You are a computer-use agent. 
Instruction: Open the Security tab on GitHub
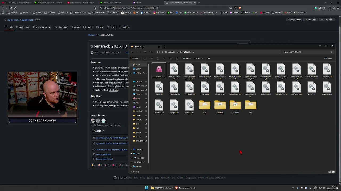click(112, 27)
